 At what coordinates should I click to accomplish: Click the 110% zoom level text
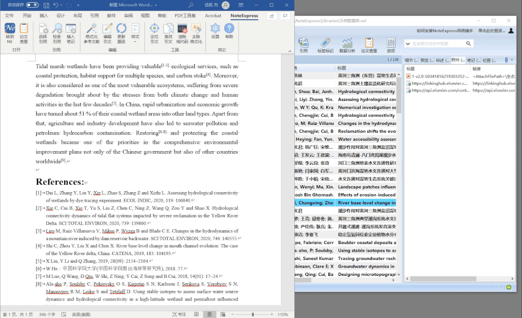point(283,314)
